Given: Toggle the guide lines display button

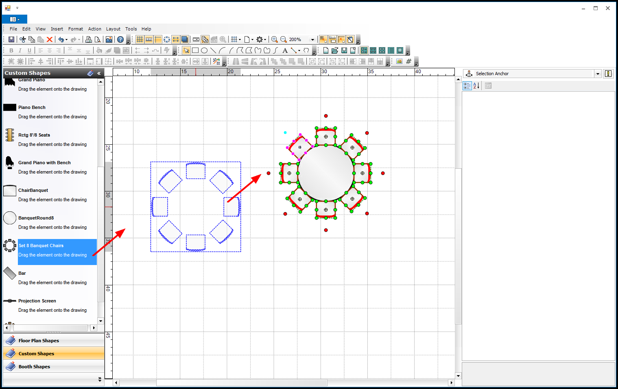Looking at the screenshot, I should [158, 39].
